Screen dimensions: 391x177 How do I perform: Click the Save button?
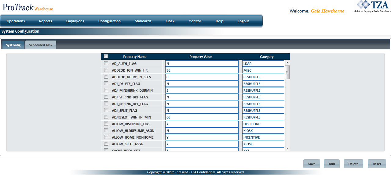(312, 164)
